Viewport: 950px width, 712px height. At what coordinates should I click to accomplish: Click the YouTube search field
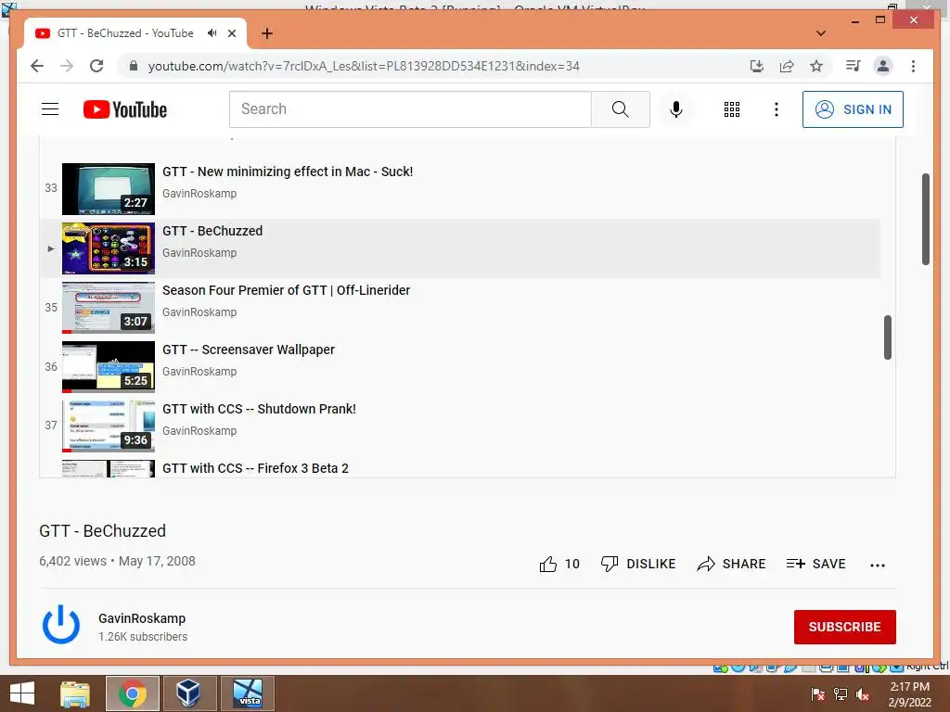[410, 109]
